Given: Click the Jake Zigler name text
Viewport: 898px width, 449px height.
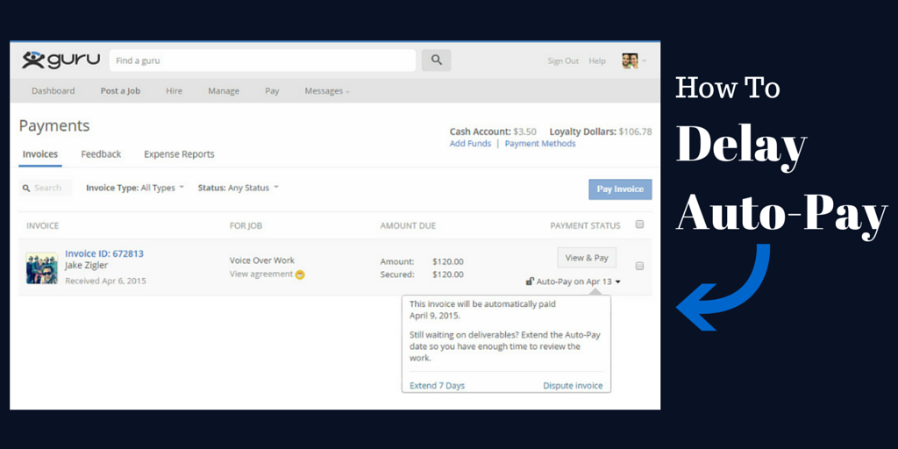Looking at the screenshot, I should [87, 265].
